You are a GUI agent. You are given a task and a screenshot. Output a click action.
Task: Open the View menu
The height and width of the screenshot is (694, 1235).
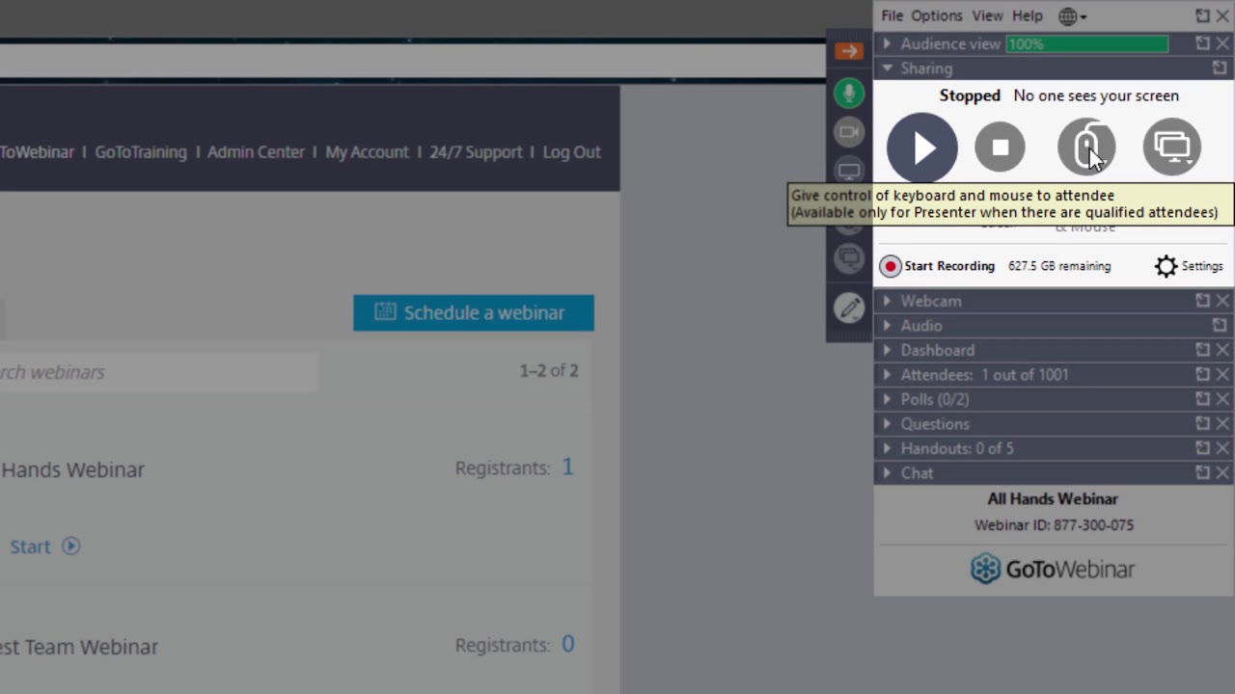pos(987,15)
